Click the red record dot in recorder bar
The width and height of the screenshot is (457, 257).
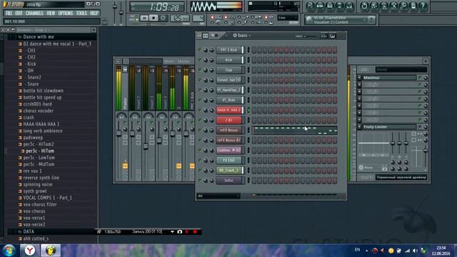[195, 231]
